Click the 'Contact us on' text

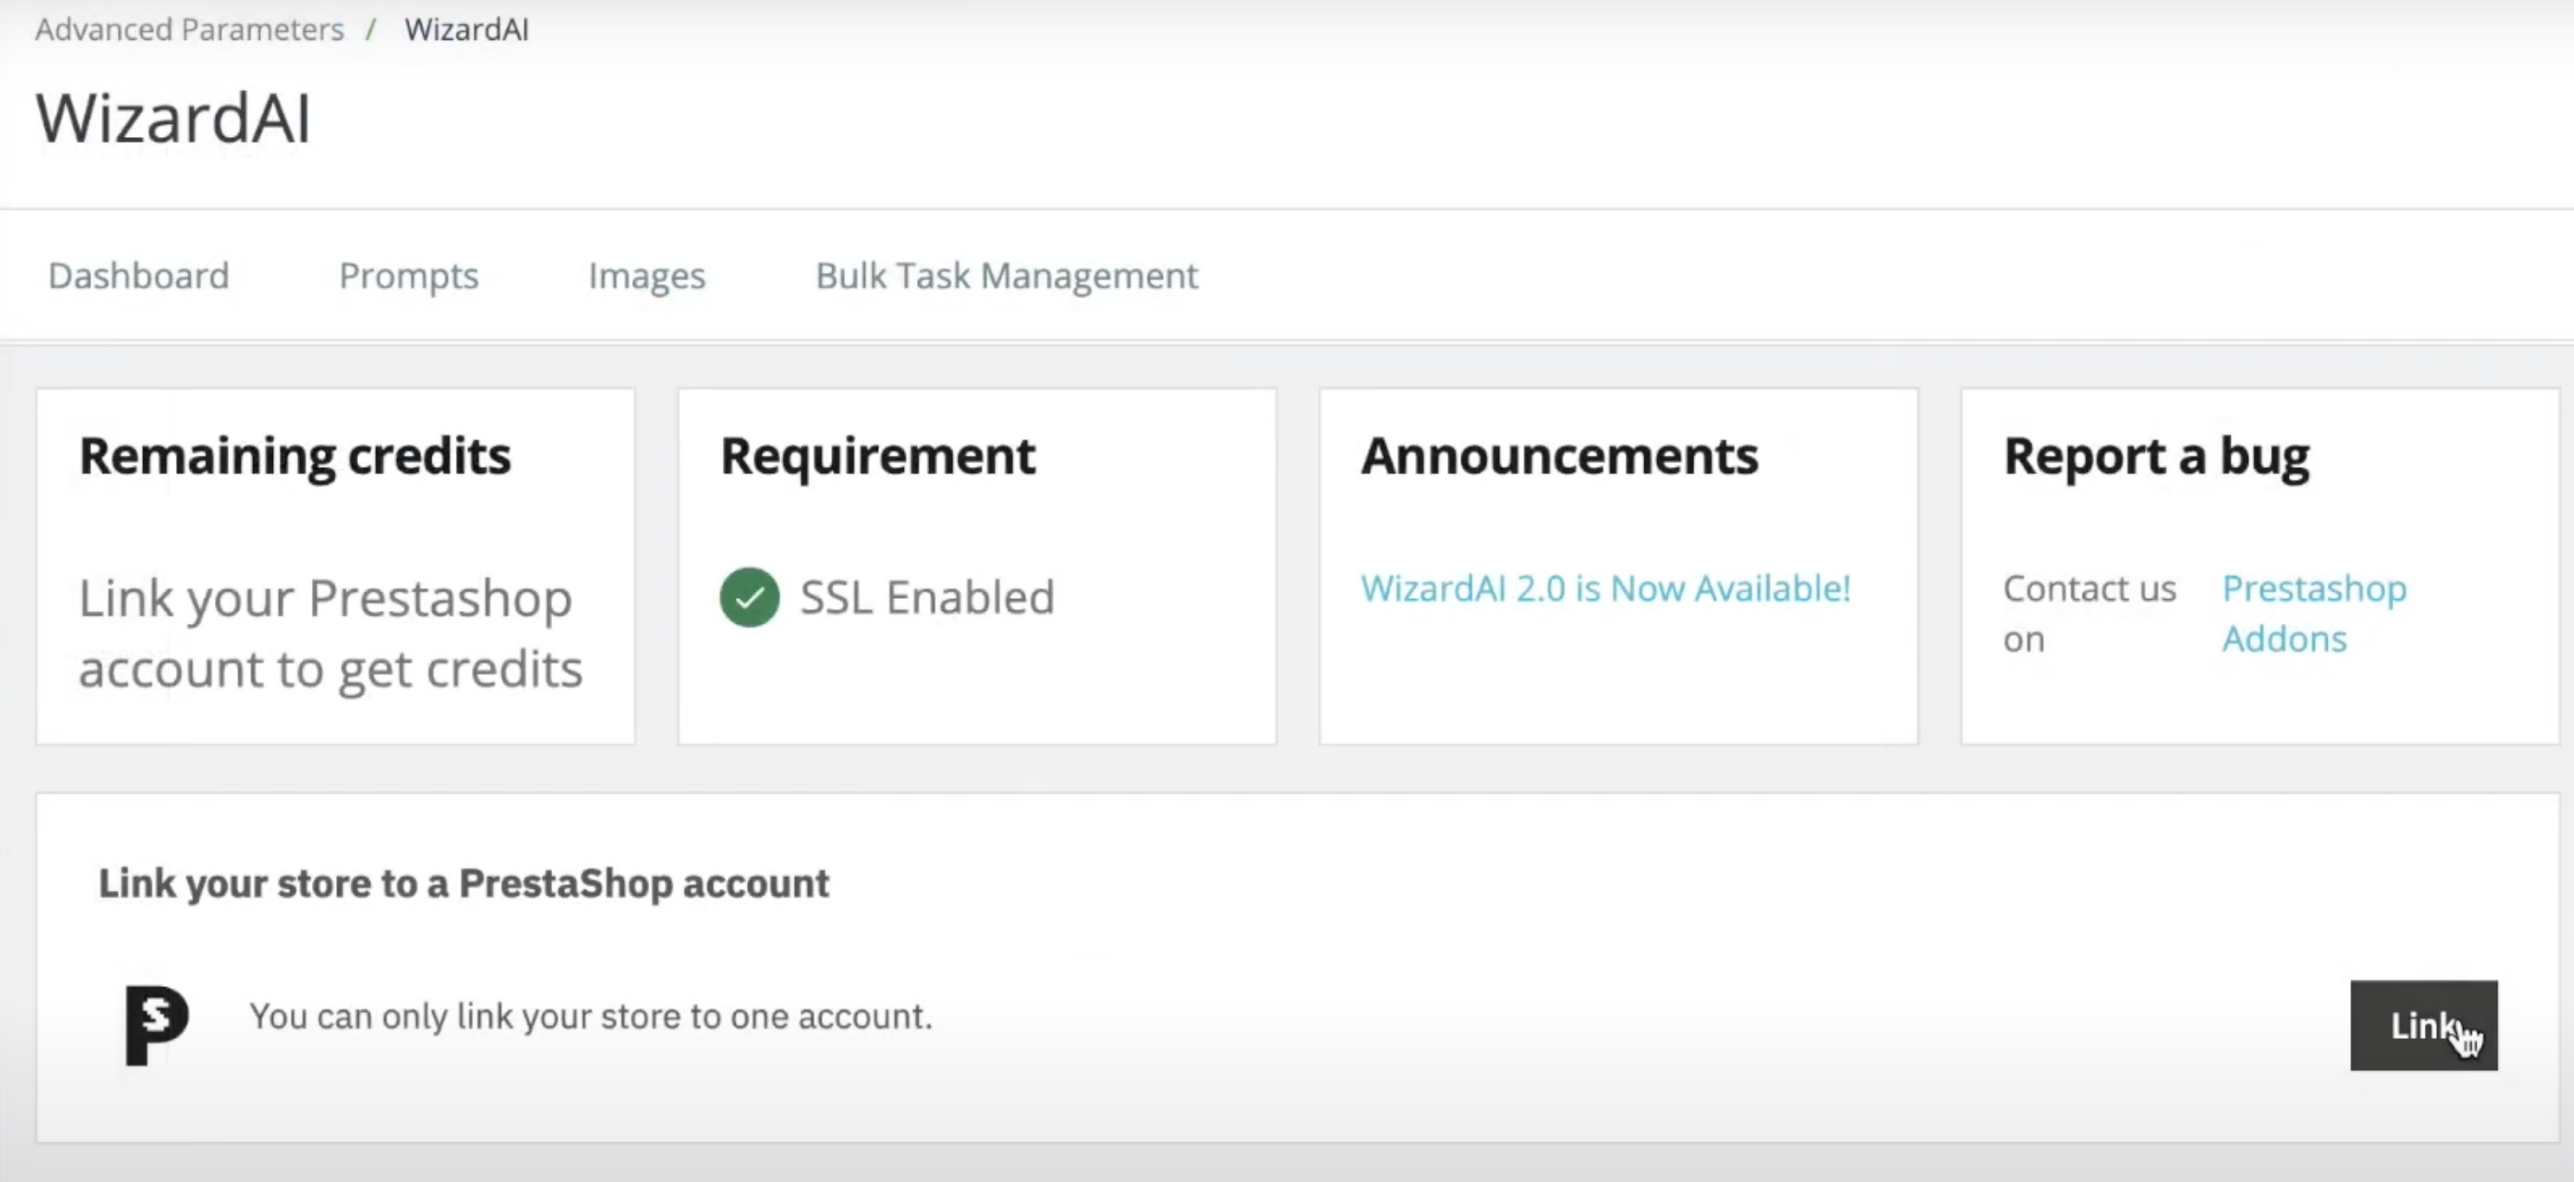point(2090,613)
